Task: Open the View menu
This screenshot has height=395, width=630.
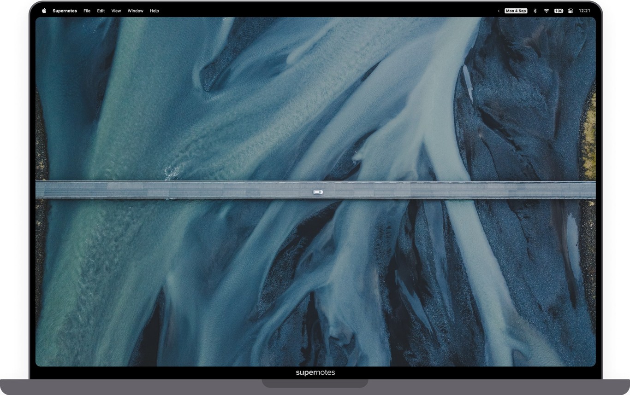Action: click(116, 11)
